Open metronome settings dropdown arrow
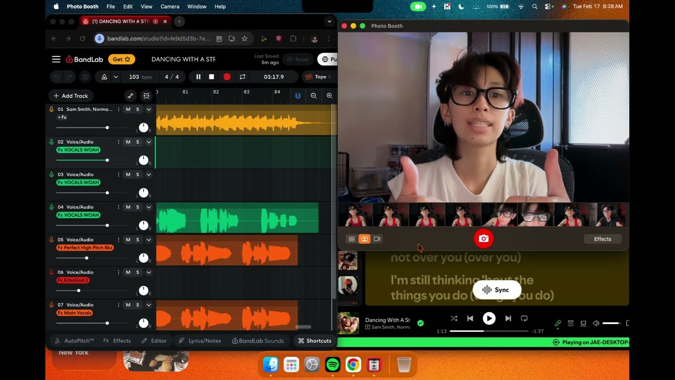 115,77
